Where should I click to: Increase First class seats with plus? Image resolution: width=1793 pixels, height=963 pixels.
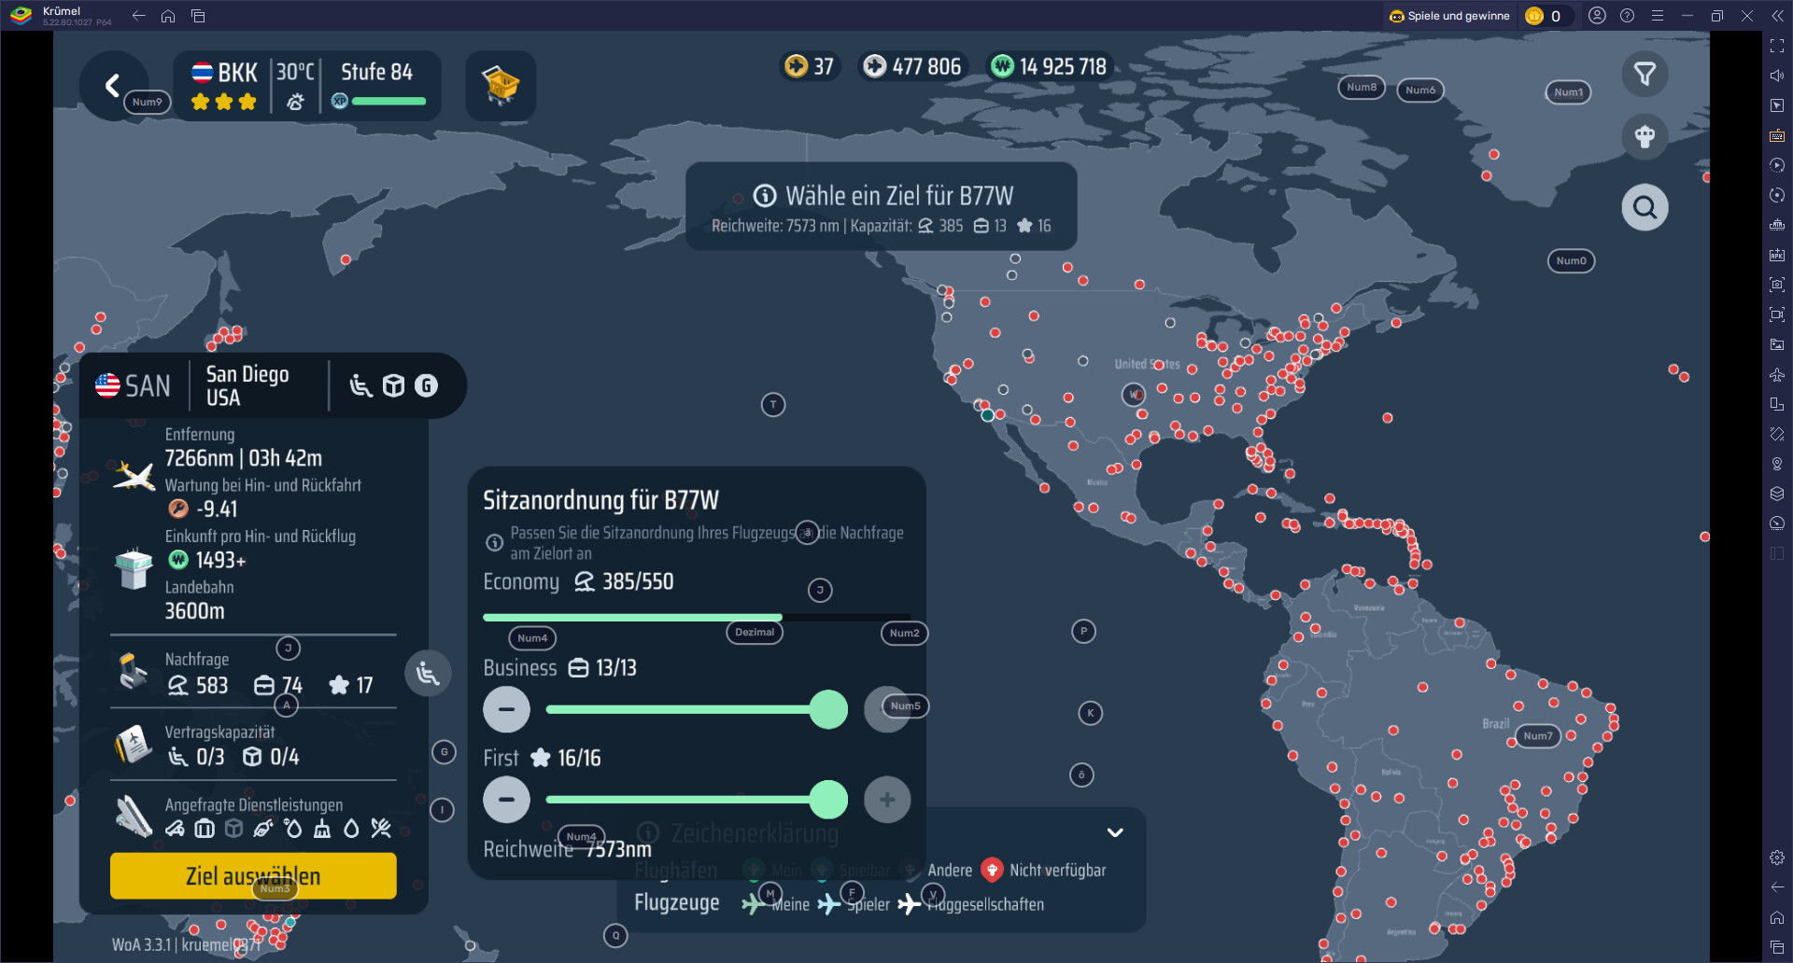886,800
